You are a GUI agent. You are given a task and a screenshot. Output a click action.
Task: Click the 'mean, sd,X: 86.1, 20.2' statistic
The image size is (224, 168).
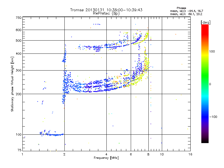click(x=186, y=14)
